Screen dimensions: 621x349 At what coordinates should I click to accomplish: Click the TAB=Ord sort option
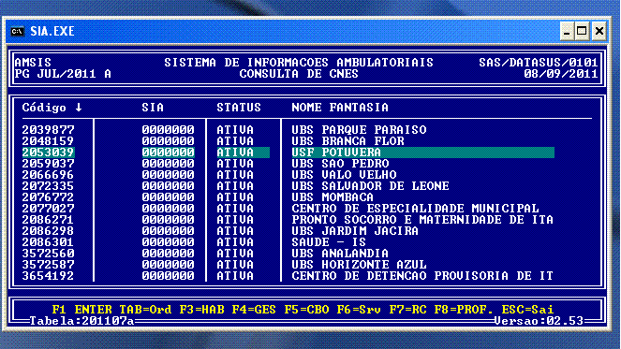[145, 310]
